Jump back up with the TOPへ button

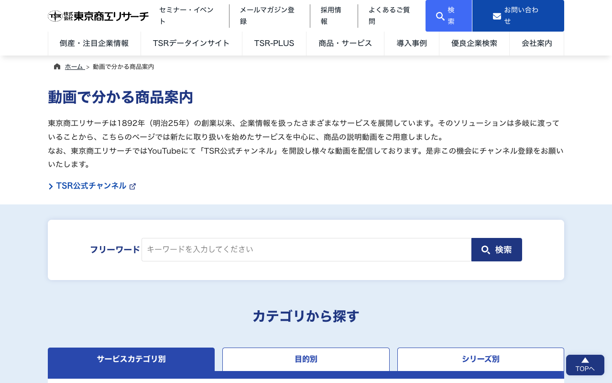585,365
